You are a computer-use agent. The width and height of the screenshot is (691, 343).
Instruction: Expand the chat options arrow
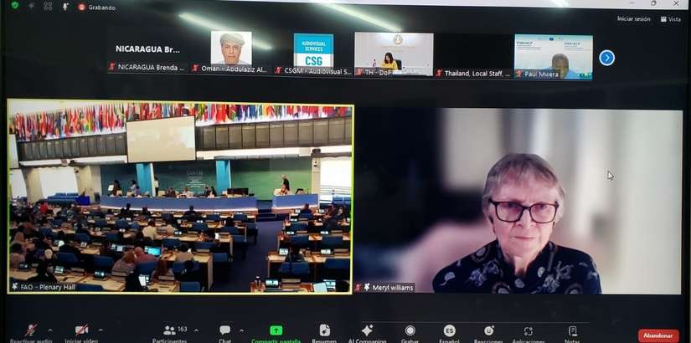pos(243,330)
